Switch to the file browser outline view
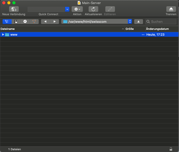This screenshot has width=179, height=152. coord(7,21)
